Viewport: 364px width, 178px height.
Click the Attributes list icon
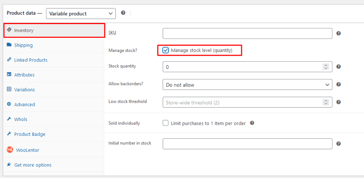[9, 75]
